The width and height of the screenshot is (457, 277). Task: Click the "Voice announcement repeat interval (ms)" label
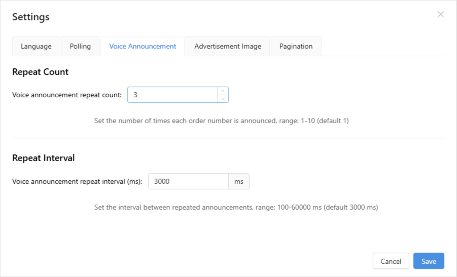[78, 181]
